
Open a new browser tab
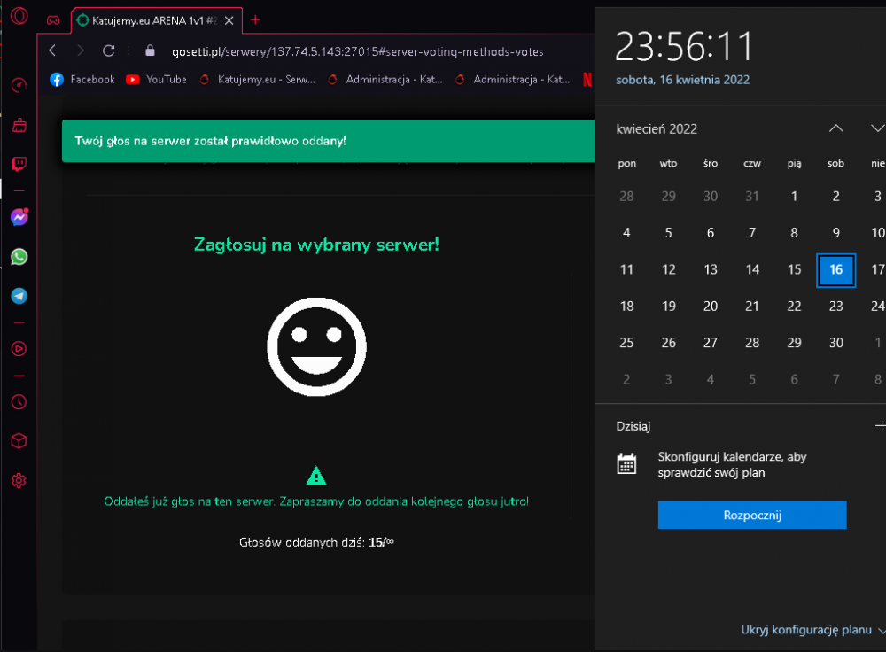click(255, 20)
